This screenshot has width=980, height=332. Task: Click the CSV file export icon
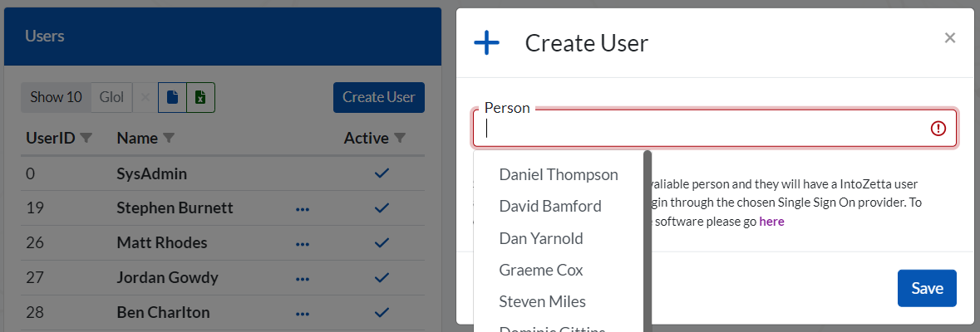point(172,97)
